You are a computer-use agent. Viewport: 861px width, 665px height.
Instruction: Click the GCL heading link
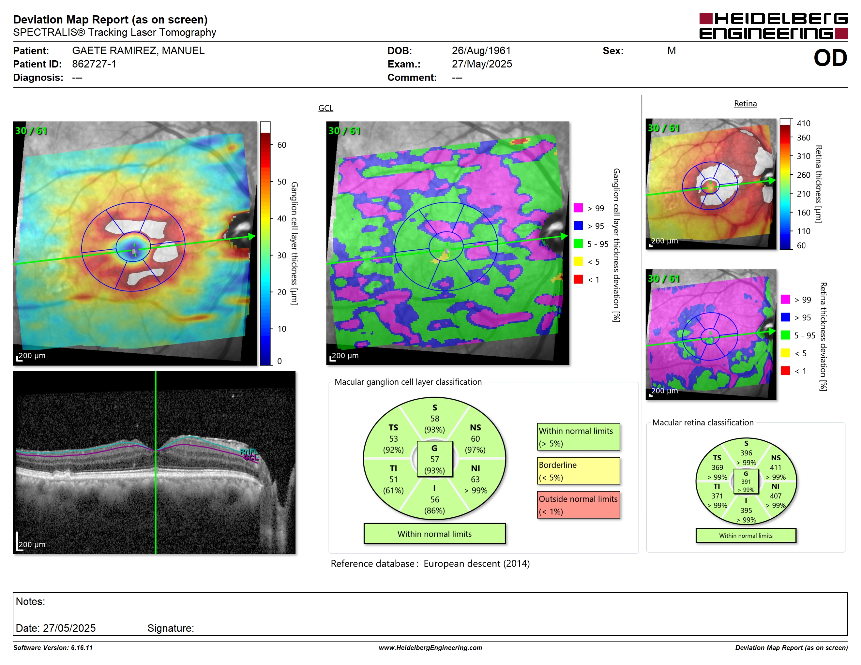[x=325, y=108]
